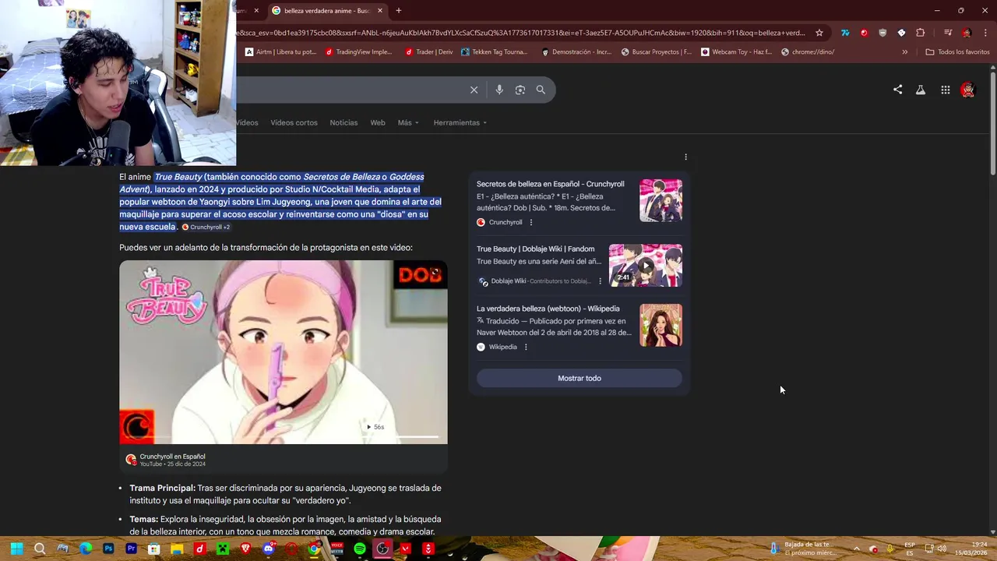
Task: Open more options for Doblaje Wiki result
Action: 600,281
